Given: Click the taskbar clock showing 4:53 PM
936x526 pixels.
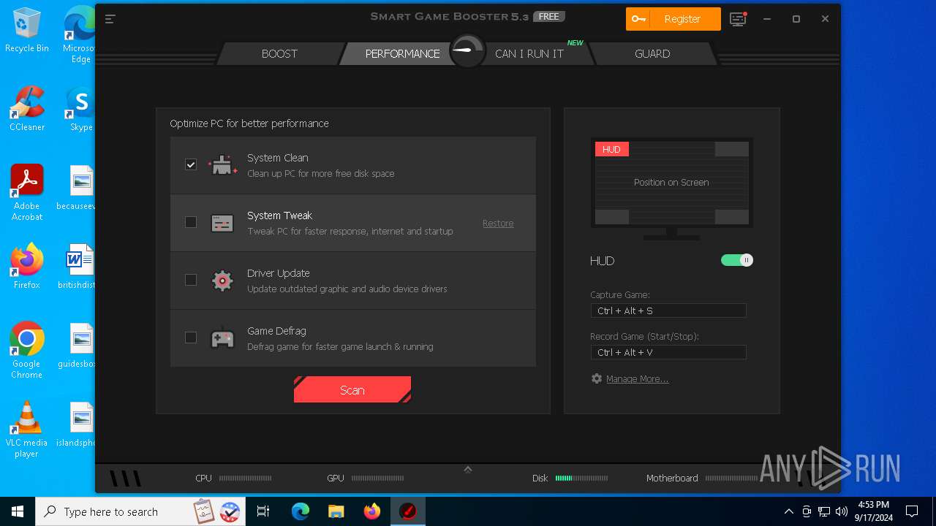Looking at the screenshot, I should tap(874, 511).
